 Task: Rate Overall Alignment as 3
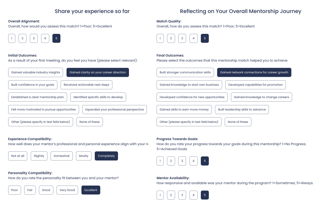coord(34,39)
